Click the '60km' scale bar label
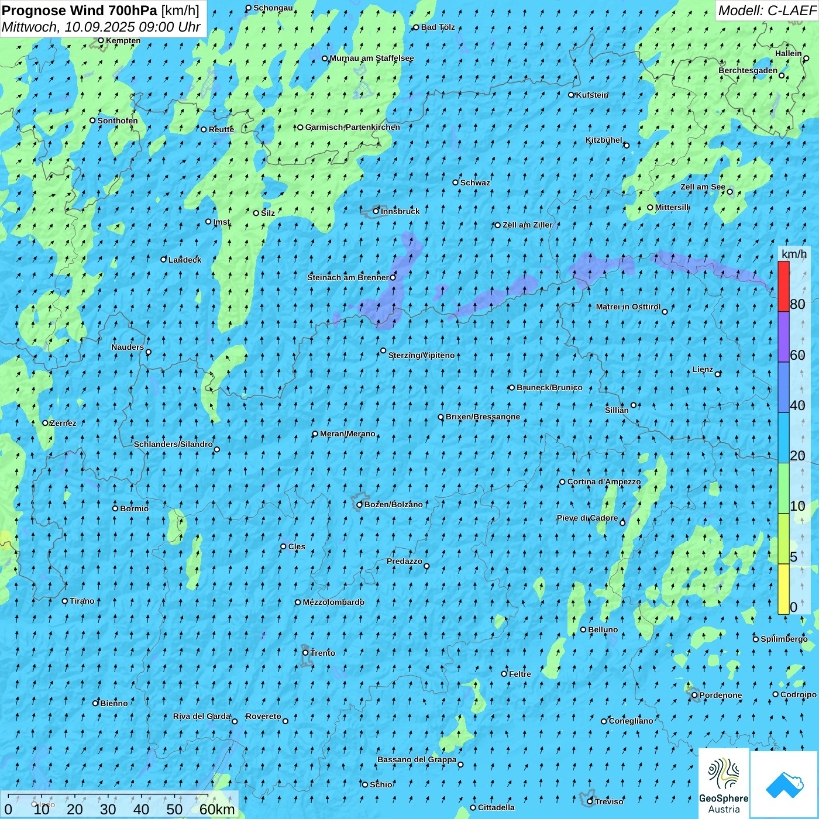Image resolution: width=819 pixels, height=819 pixels. (x=217, y=809)
